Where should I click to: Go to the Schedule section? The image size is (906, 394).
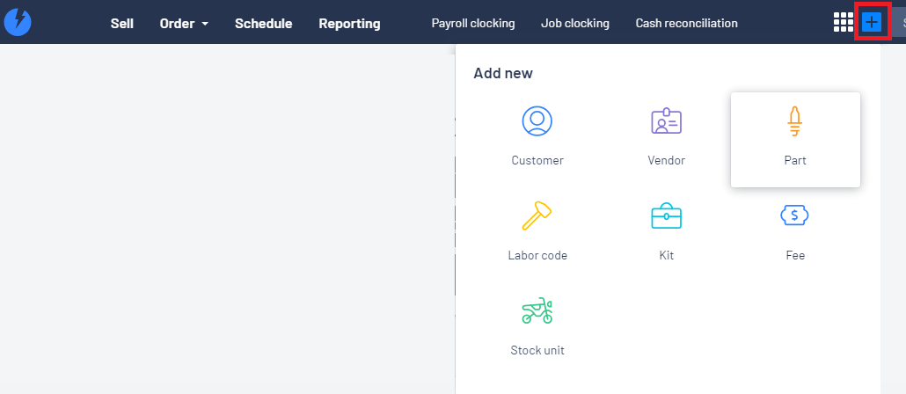point(264,24)
